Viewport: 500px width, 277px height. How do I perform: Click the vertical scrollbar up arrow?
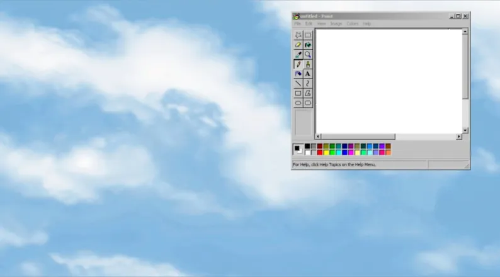465,31
